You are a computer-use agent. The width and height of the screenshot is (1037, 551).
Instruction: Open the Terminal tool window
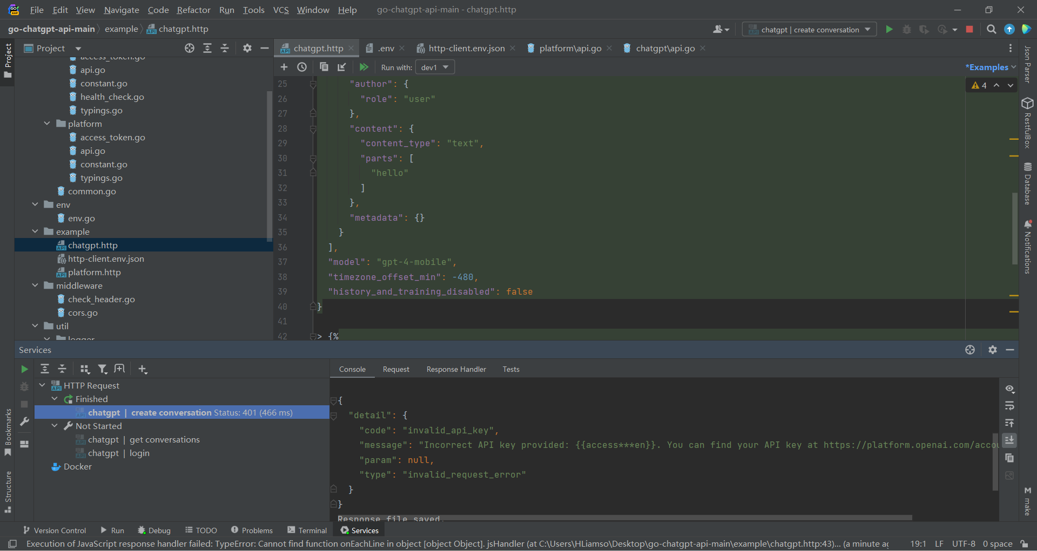tap(307, 530)
